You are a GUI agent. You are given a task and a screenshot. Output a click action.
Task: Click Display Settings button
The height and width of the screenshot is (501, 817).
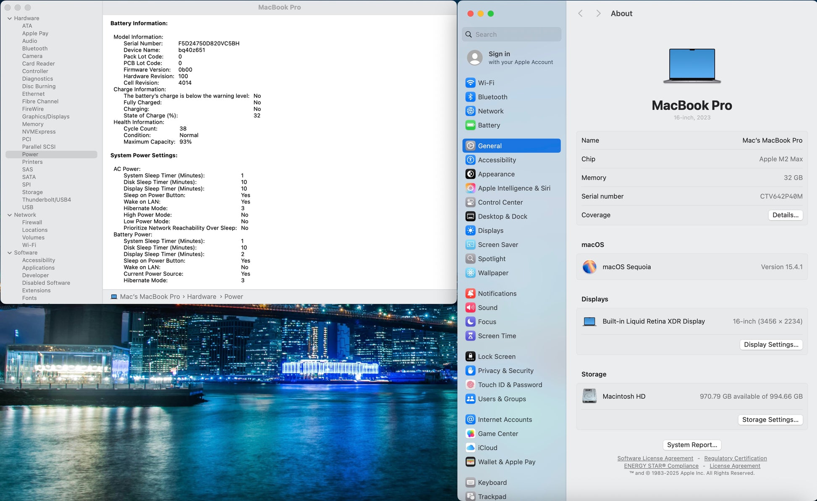[771, 344]
